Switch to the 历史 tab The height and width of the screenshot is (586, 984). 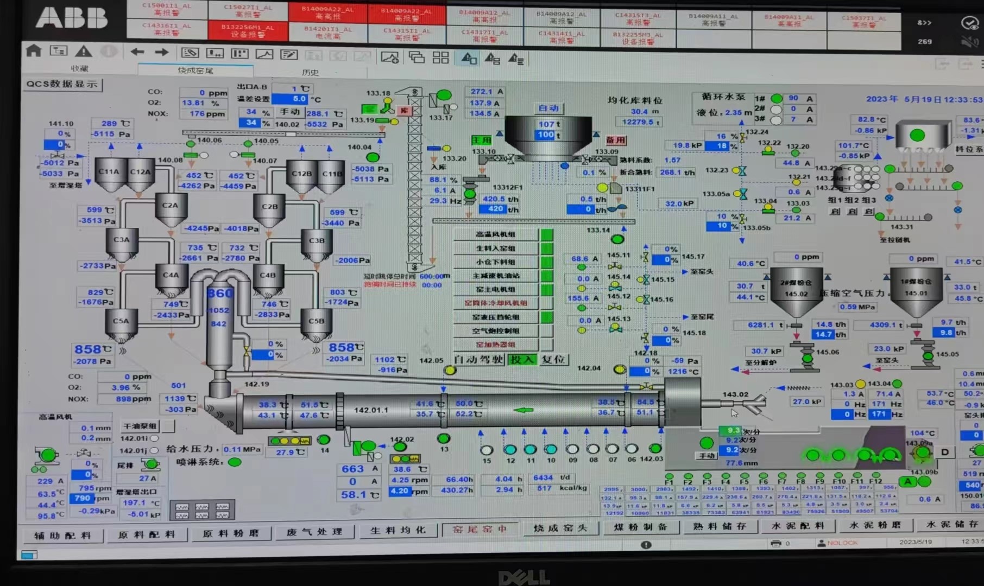tap(310, 72)
